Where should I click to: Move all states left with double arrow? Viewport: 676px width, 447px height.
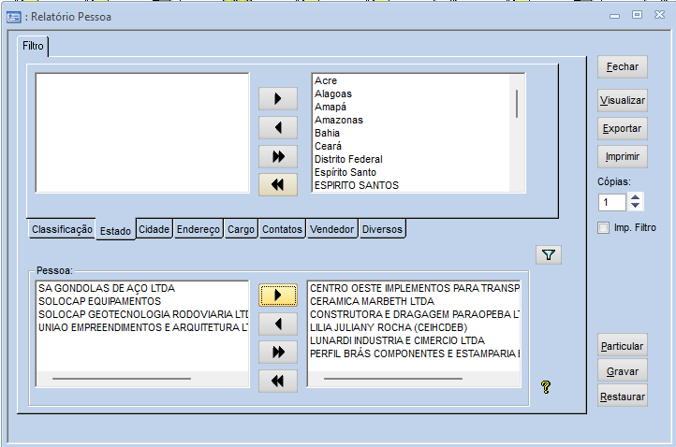pos(278,184)
